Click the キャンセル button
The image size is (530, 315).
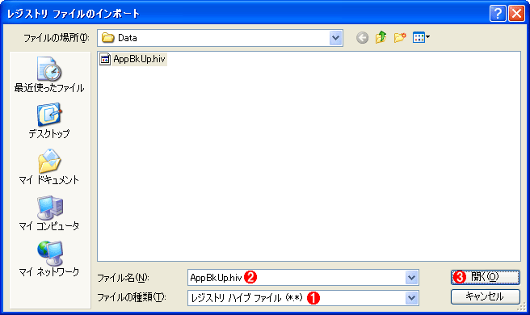485,296
